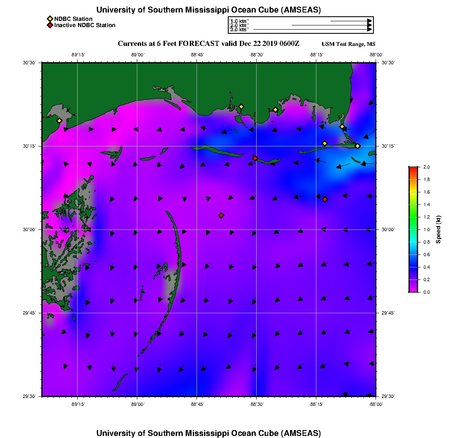Click the easternmost red inactive station marker
Viewport: 459px width, 438px height.
[325, 199]
